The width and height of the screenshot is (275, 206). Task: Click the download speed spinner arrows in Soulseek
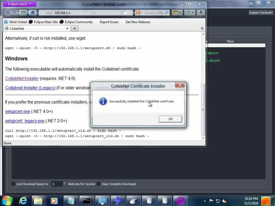tap(64, 184)
